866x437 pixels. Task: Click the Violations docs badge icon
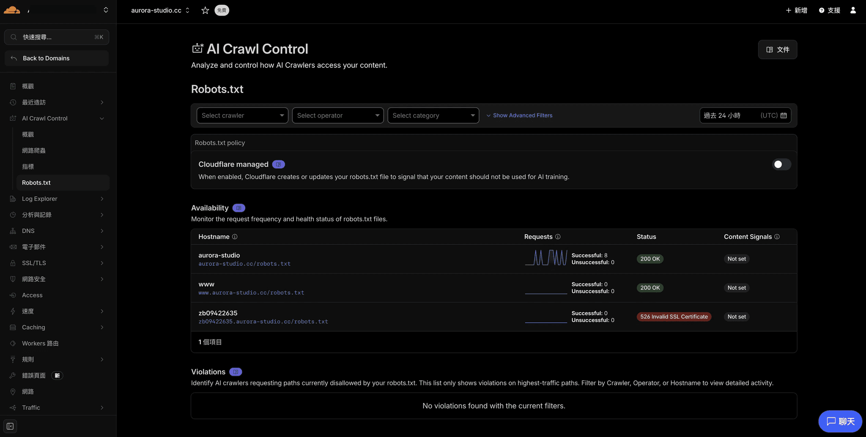236,372
